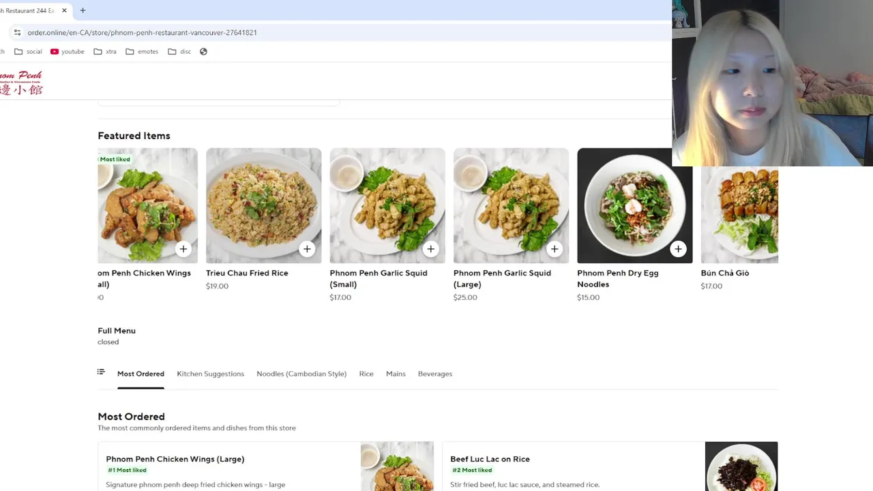
Task: Open the menu category list icon
Action: click(101, 372)
